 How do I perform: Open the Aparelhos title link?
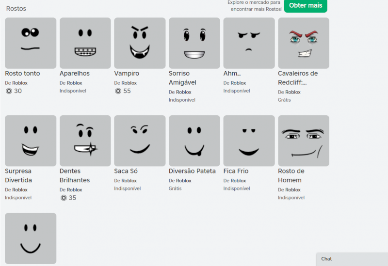(x=75, y=74)
